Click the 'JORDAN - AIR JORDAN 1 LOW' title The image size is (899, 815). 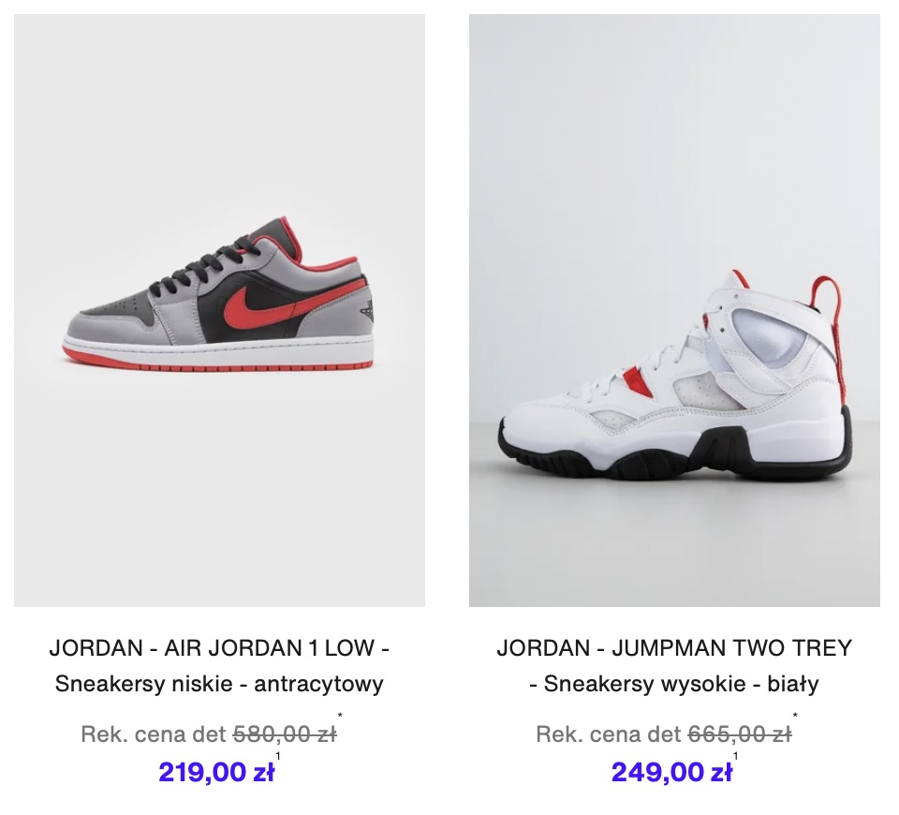click(x=219, y=648)
